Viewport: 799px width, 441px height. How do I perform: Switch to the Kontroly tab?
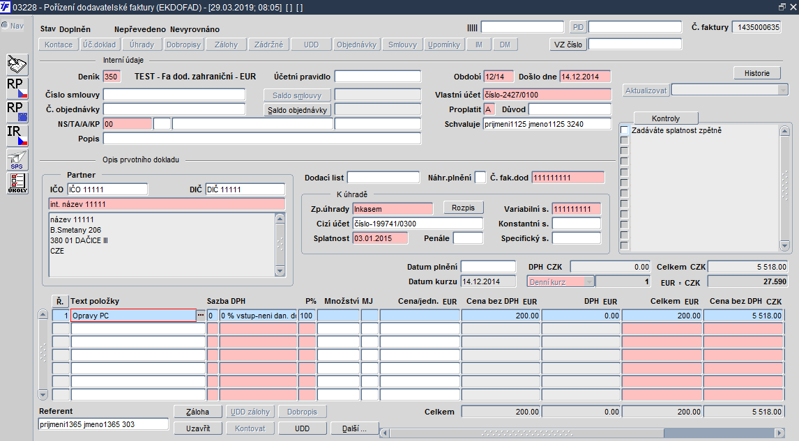coord(666,118)
